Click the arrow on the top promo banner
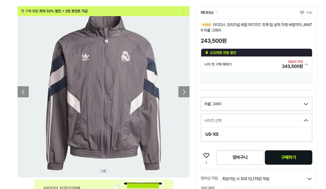This screenshot has width=326, height=189. tap(184, 11)
